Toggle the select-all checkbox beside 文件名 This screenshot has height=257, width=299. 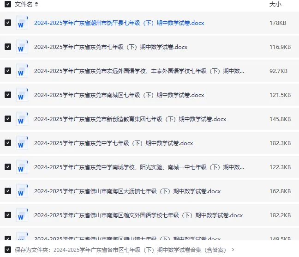8,4
